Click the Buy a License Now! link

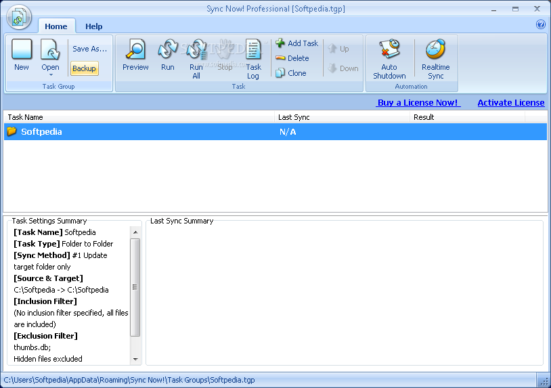click(x=418, y=103)
